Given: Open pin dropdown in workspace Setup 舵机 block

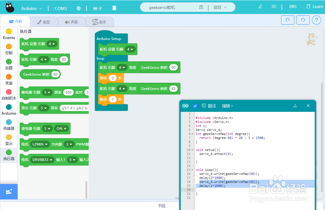Looking at the screenshot, I should pos(130,49).
